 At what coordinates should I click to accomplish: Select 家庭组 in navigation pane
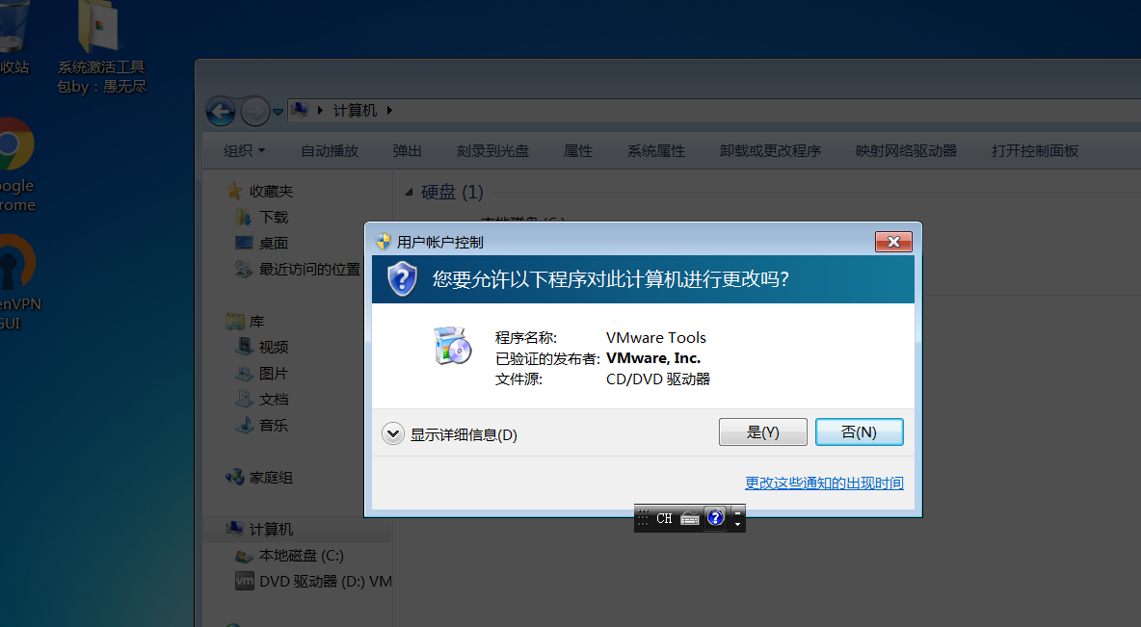(271, 478)
